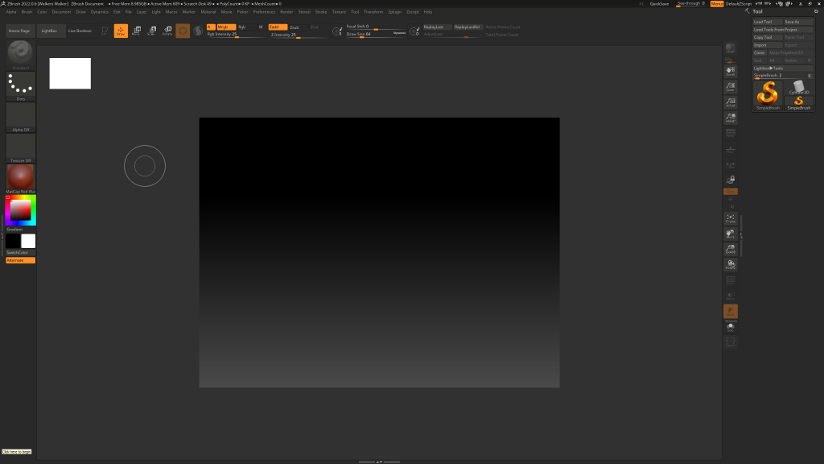
Task: Click the Load Tool button
Action: point(763,22)
